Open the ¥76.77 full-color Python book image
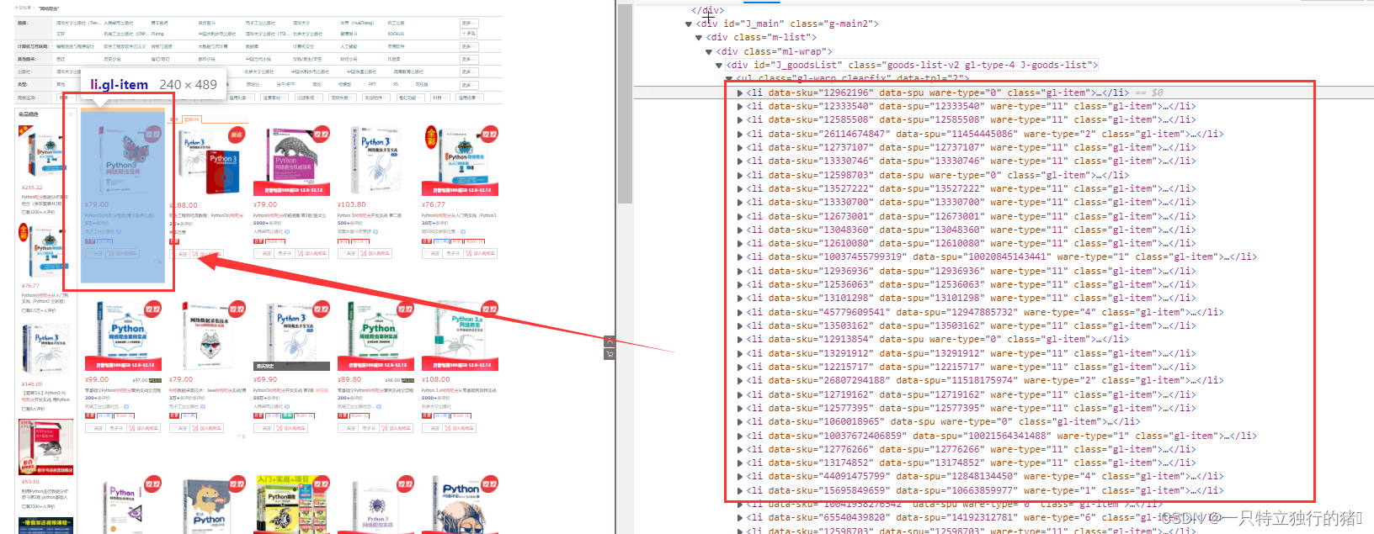 (x=460, y=162)
